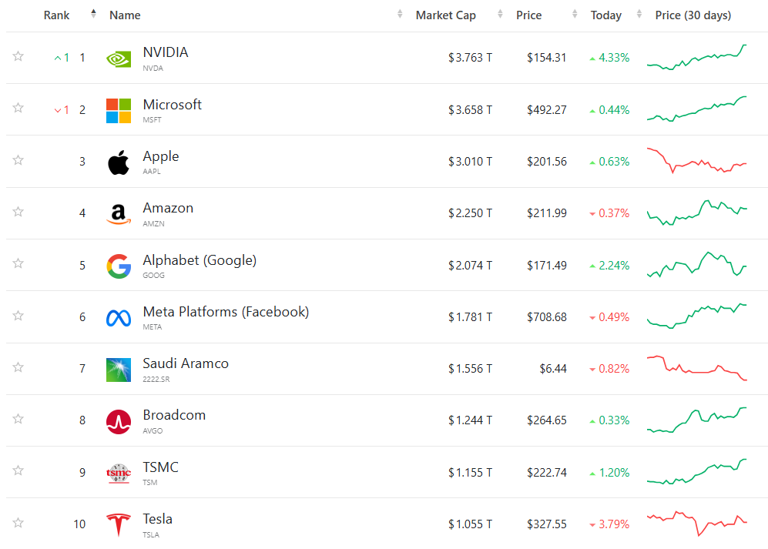Sort the list by Price column

pos(529,15)
